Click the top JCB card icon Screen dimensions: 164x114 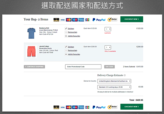click(x=87, y=20)
